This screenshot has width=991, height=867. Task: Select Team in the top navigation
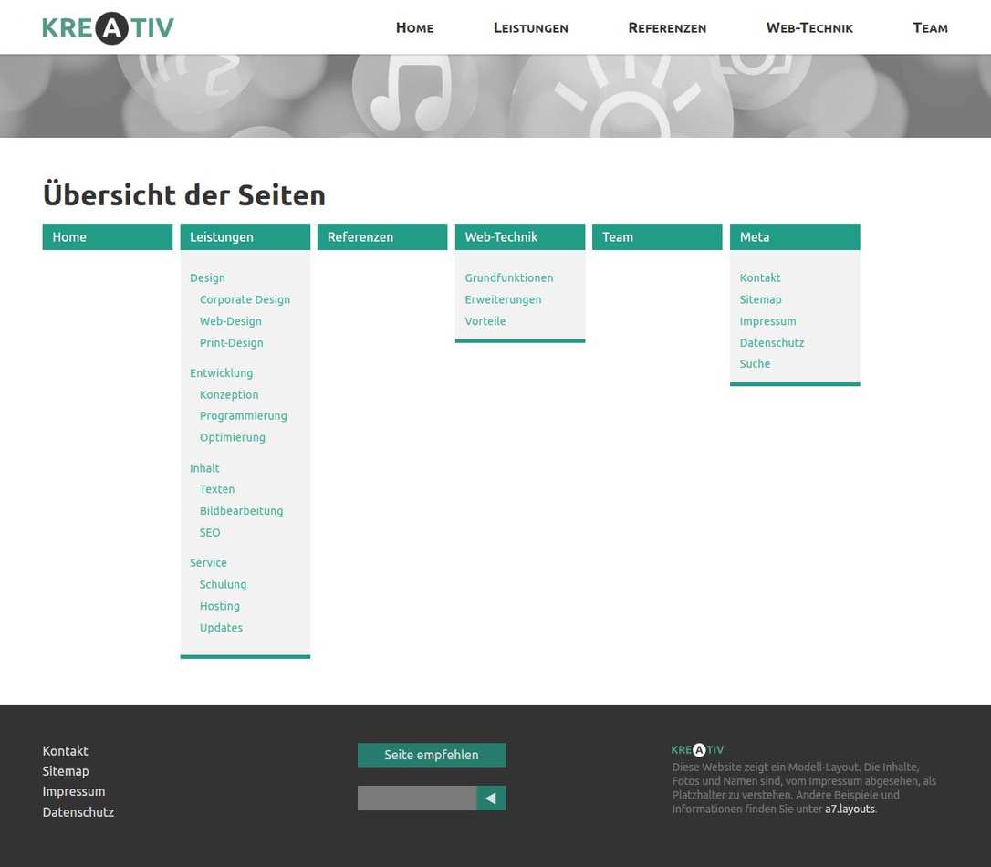pyautogui.click(x=930, y=28)
